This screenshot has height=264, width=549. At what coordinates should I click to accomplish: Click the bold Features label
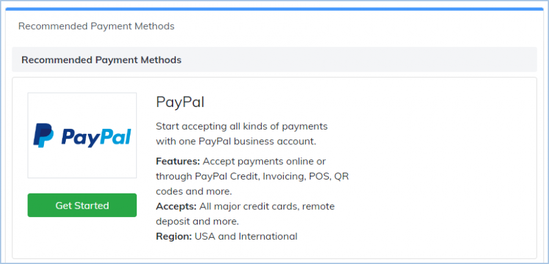(178, 161)
